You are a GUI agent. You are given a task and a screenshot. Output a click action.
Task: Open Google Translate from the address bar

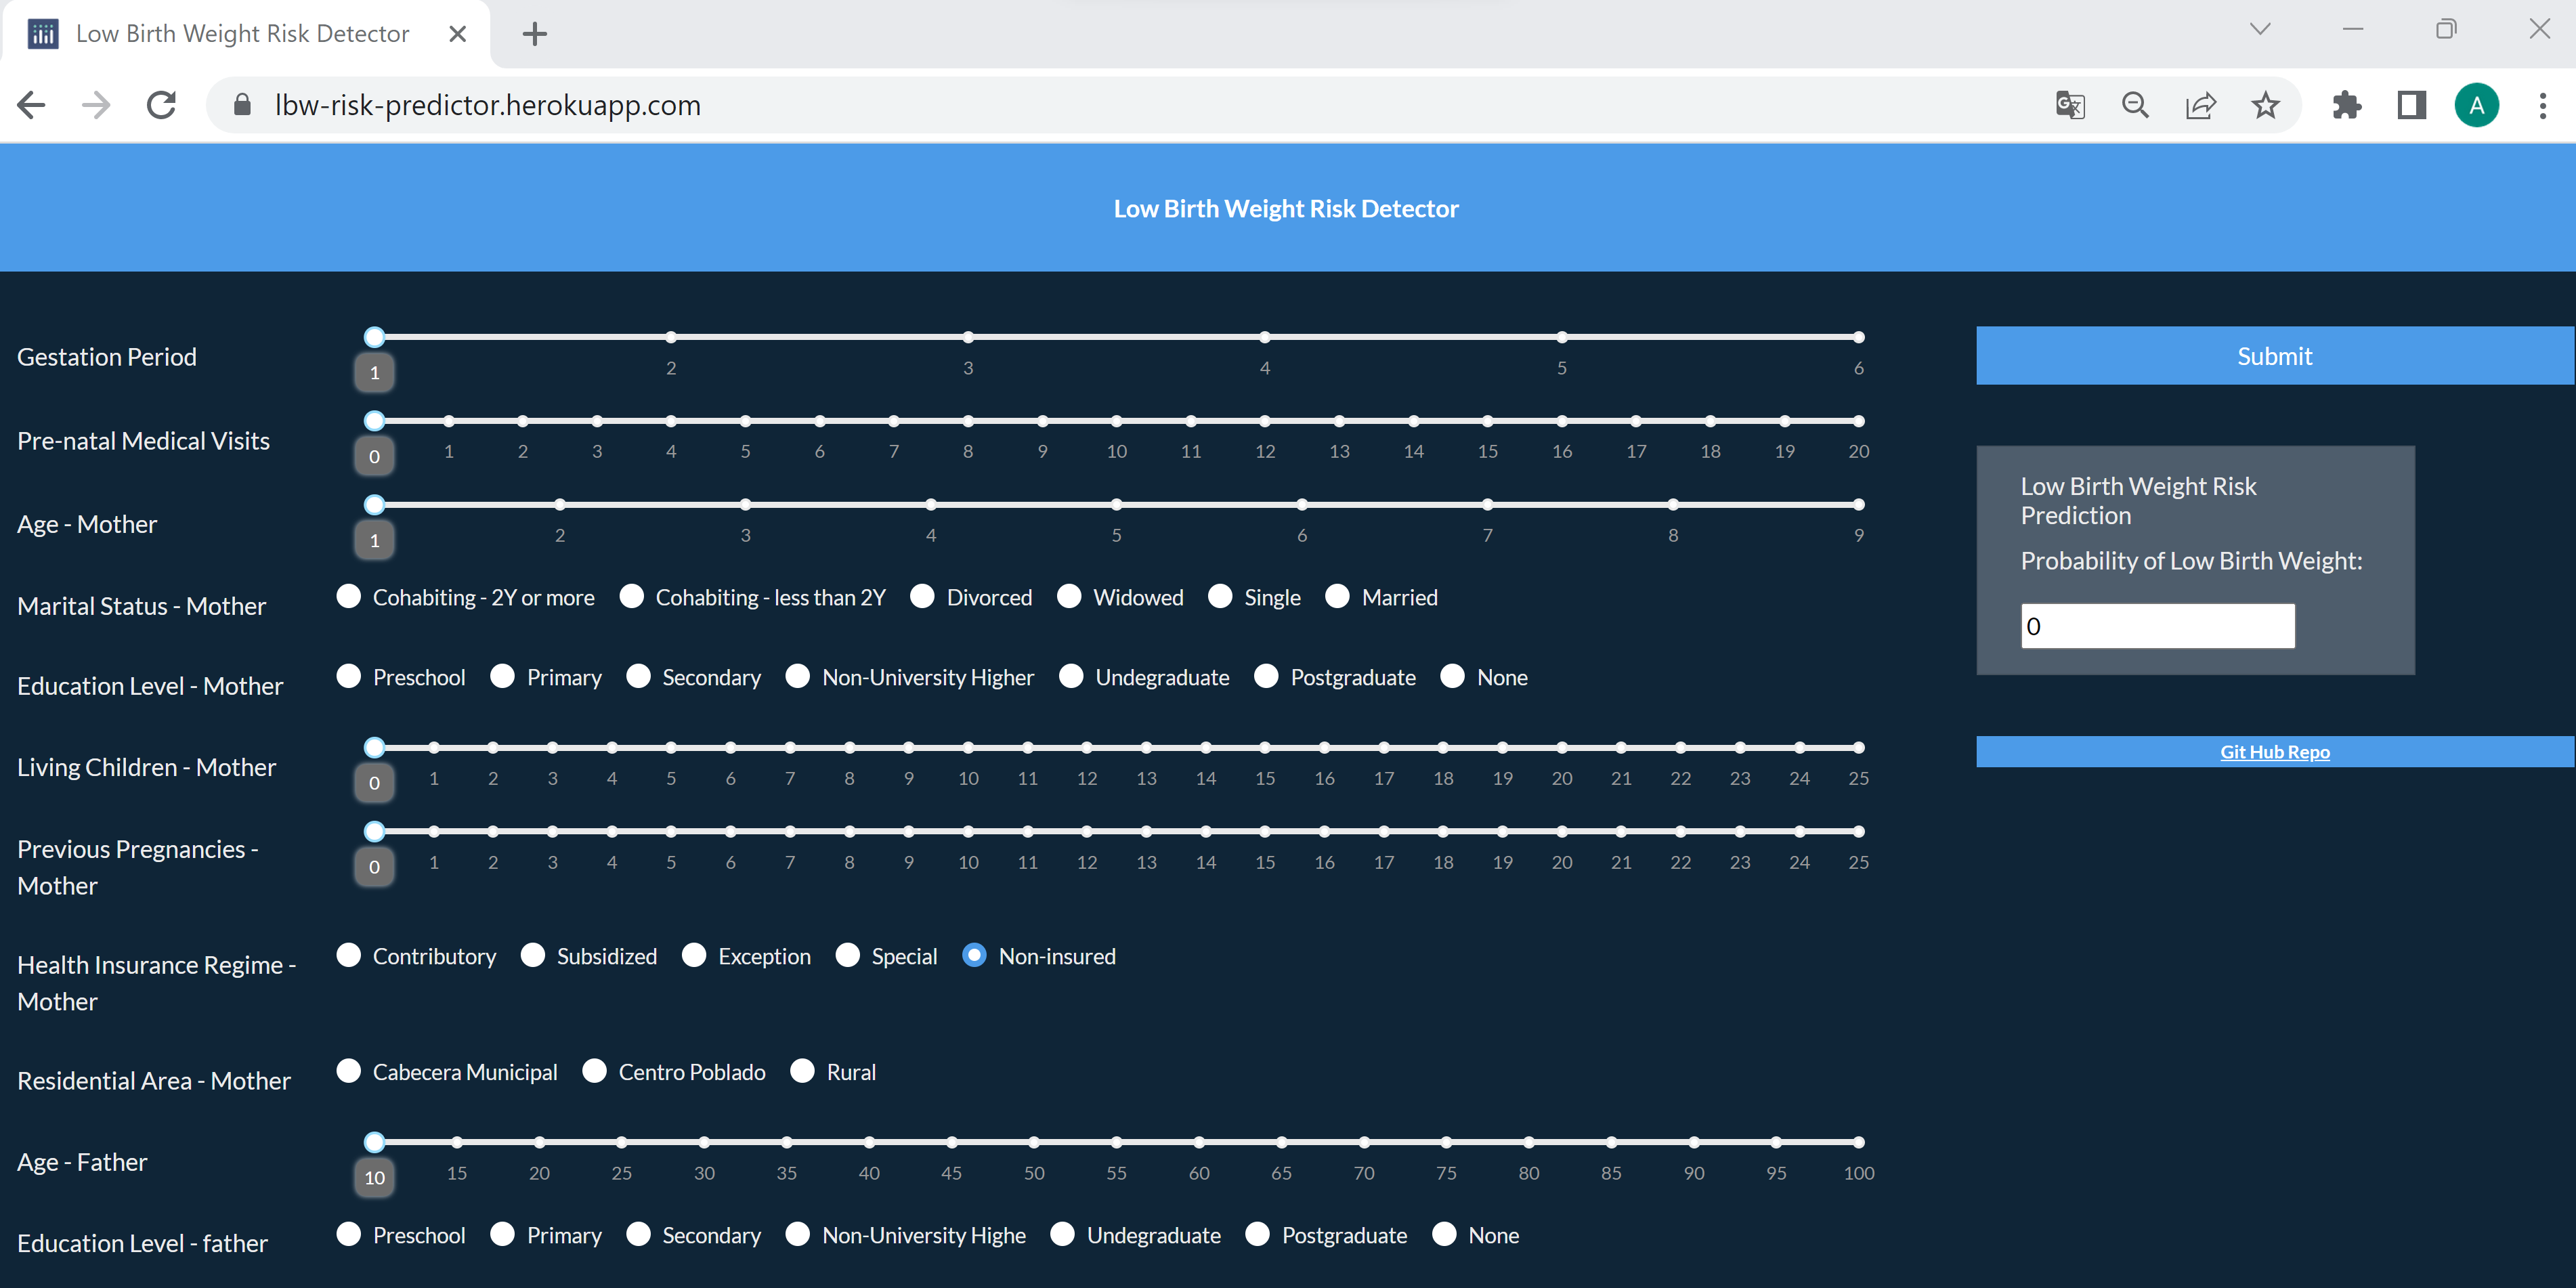(2070, 105)
